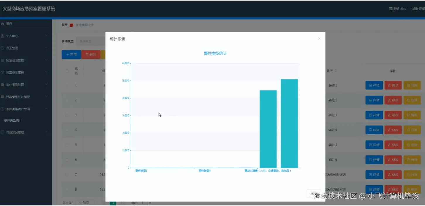This screenshot has width=425, height=206.
Task: Click the tallest bar in the chart
Action: click(289, 123)
